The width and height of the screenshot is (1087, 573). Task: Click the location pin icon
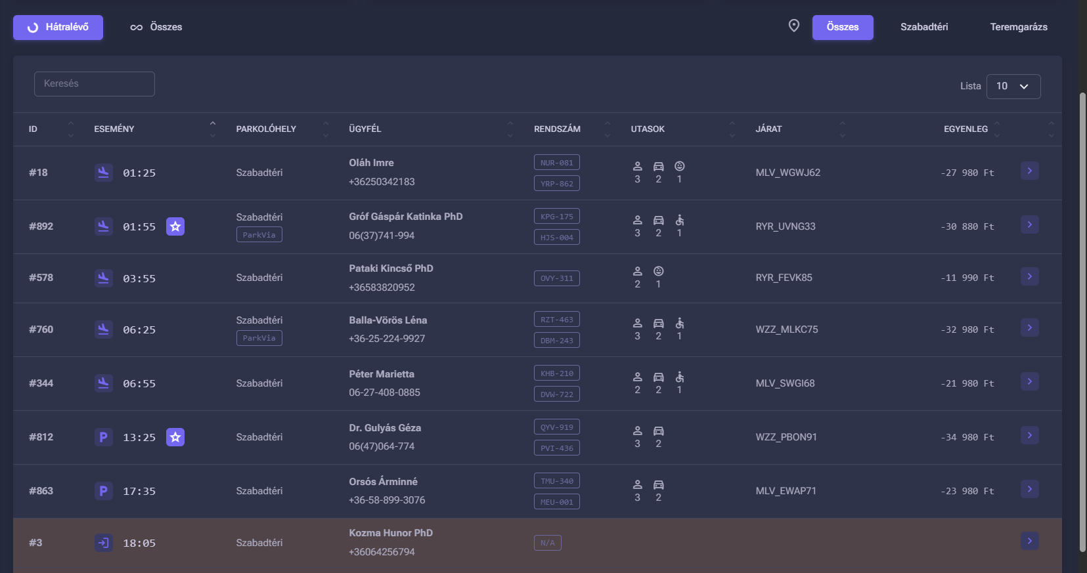click(x=794, y=26)
